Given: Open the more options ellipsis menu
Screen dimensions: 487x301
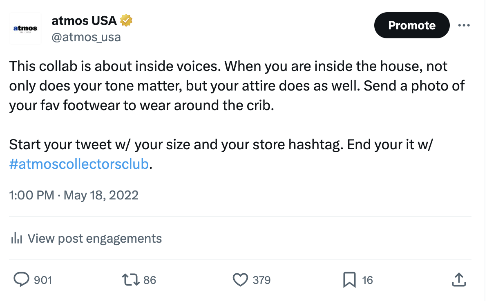Looking at the screenshot, I should [x=464, y=25].
